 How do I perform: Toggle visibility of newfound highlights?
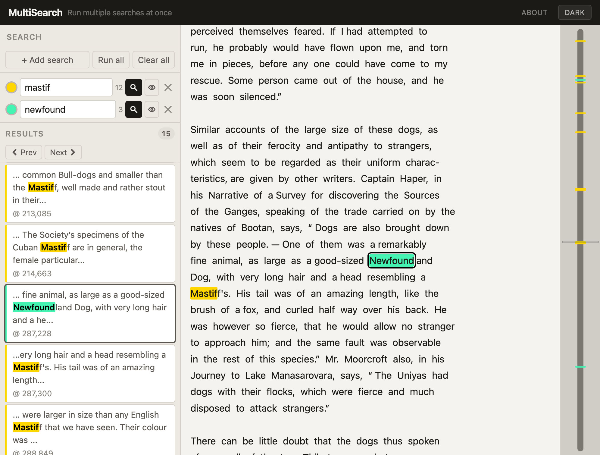[x=152, y=109]
